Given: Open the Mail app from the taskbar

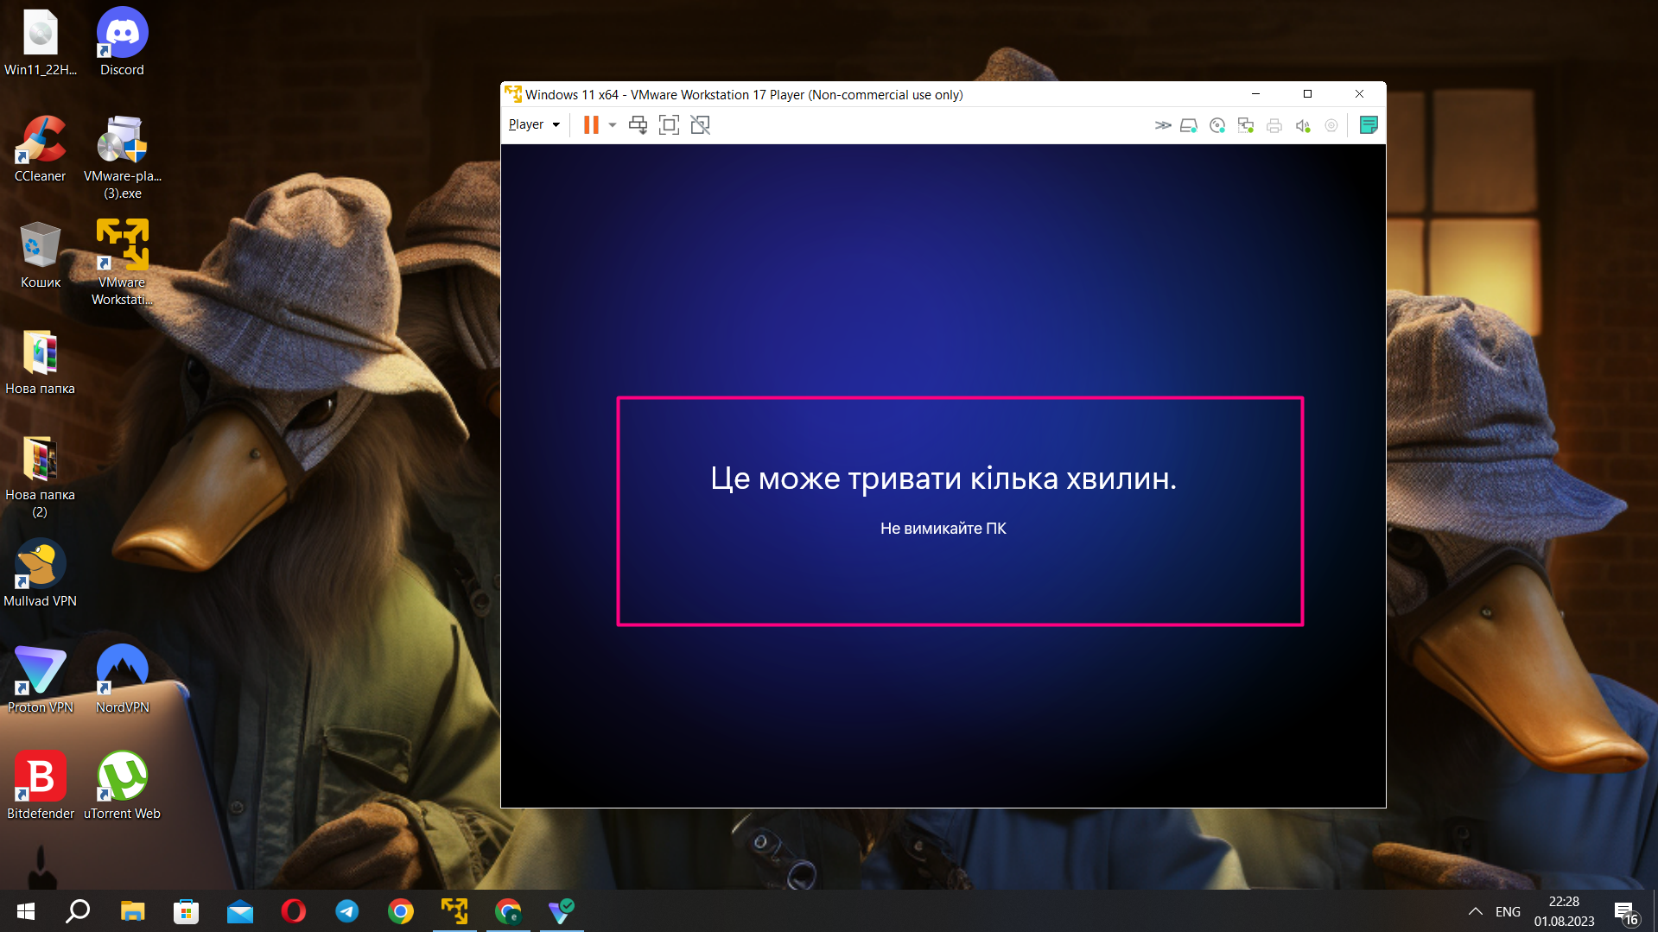Looking at the screenshot, I should point(240,911).
